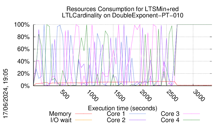Click the 2000 x-axis tick label
Viewport: 223px width, 125px height.
[x=146, y=96]
